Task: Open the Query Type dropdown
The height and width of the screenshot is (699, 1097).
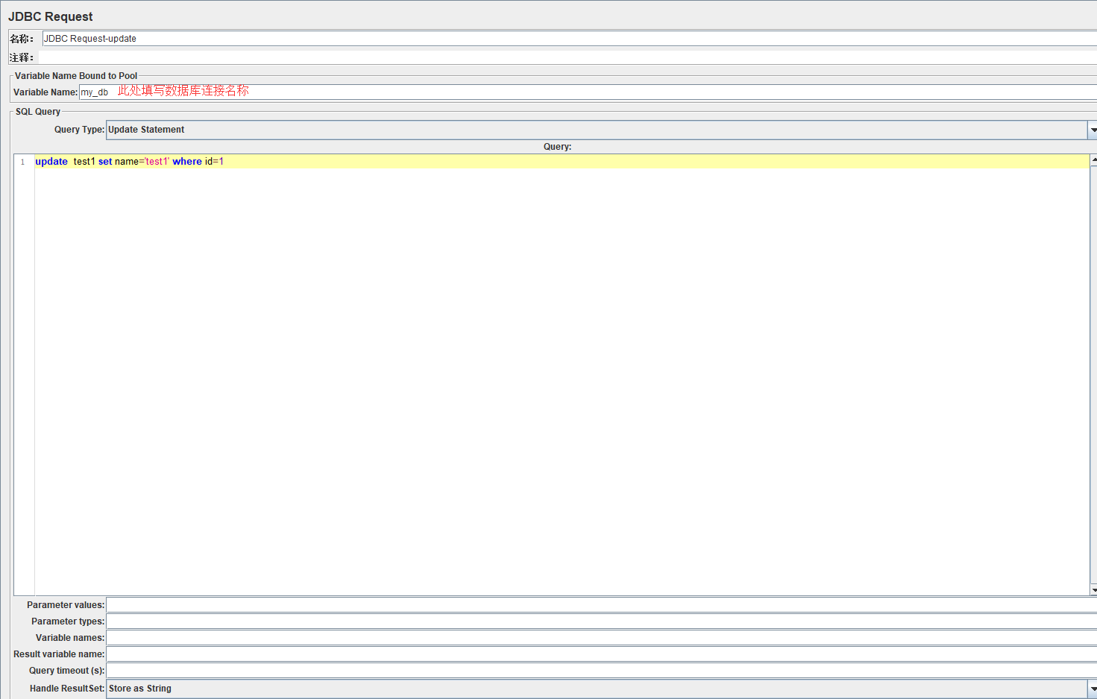Action: coord(522,130)
